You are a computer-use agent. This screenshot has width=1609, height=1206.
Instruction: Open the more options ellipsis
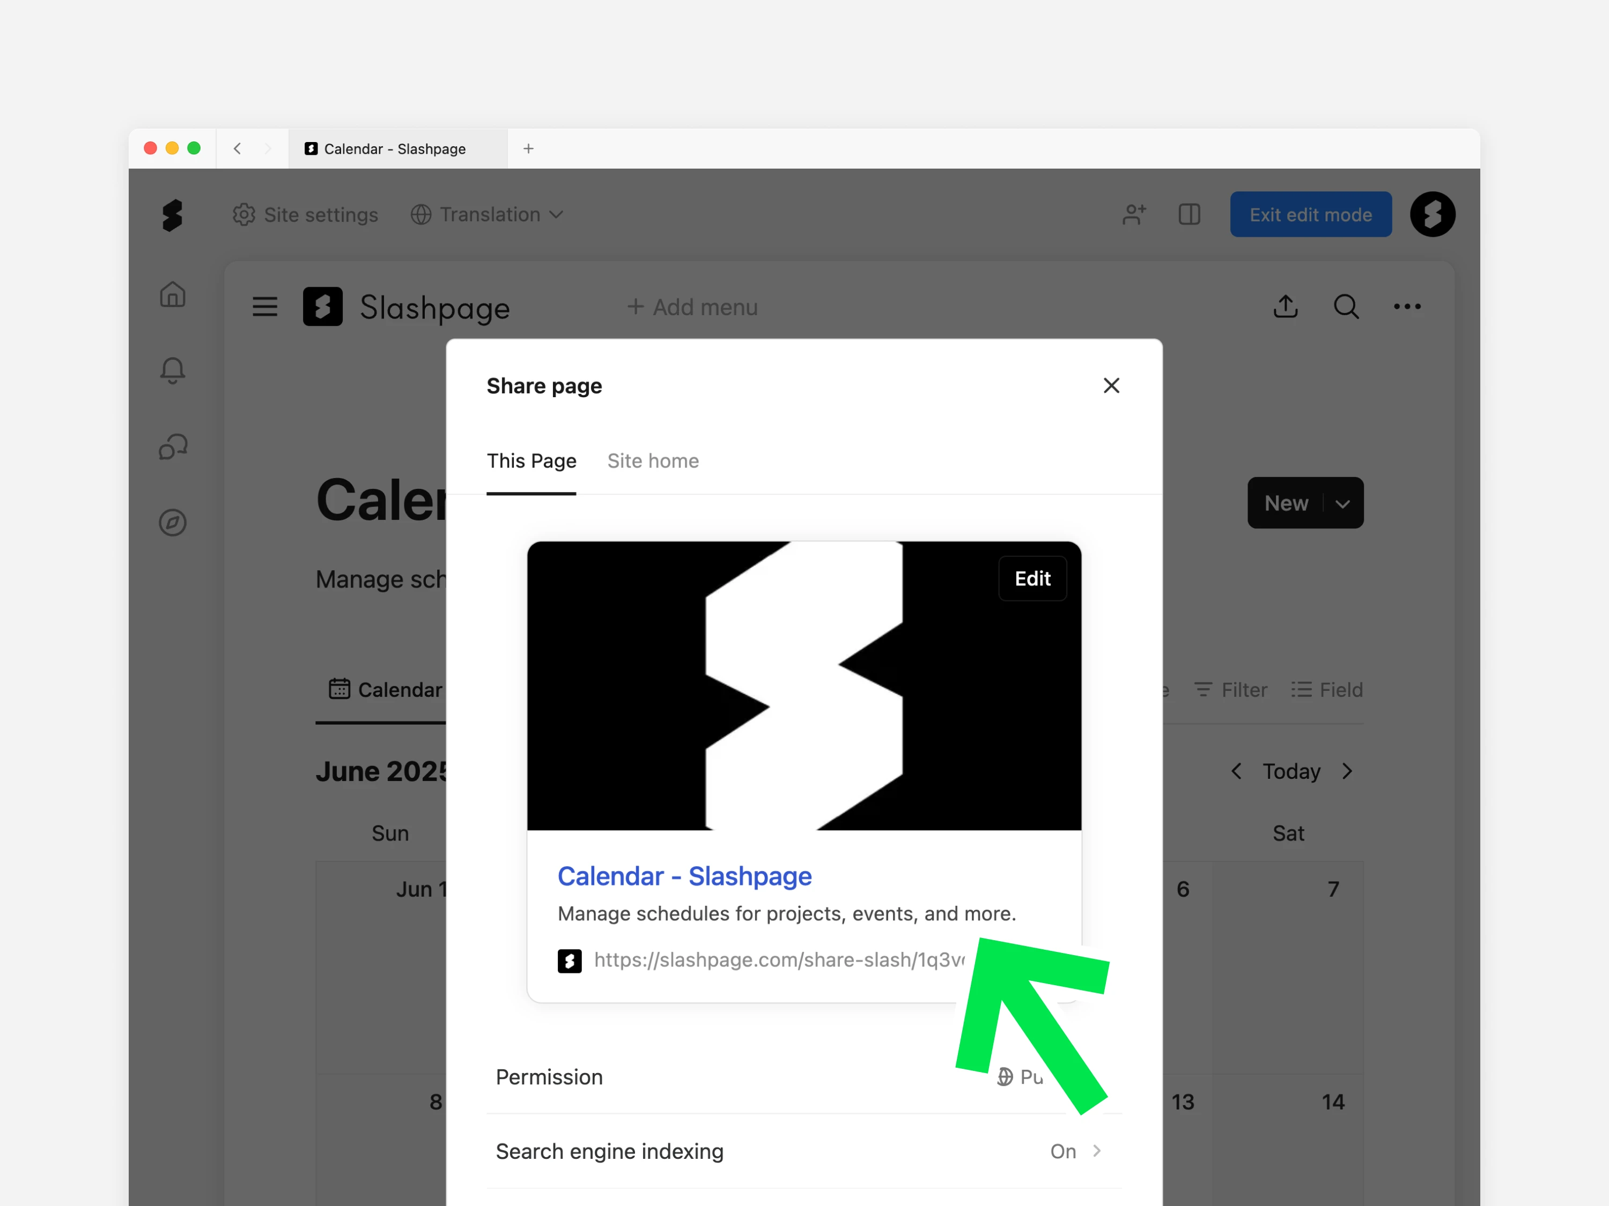(x=1407, y=307)
